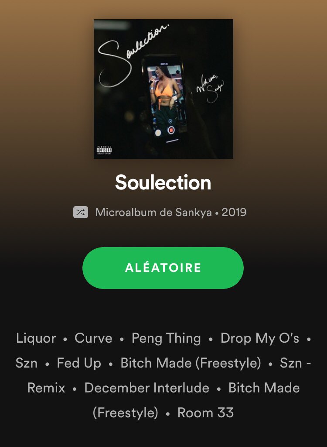Open artist link Microalbum de Sankya
327x447 pixels.
pos(153,213)
